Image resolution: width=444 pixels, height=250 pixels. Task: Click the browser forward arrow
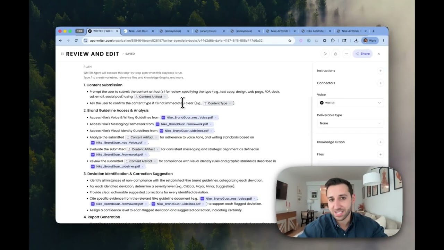pyautogui.click(x=68, y=41)
